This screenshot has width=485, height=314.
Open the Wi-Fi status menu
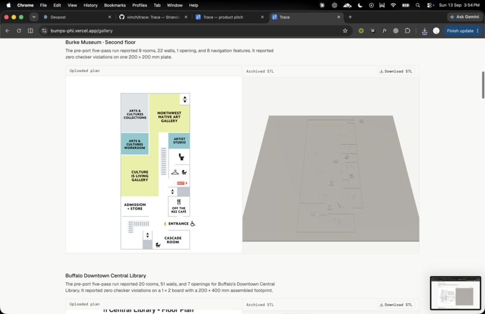[x=393, y=5]
